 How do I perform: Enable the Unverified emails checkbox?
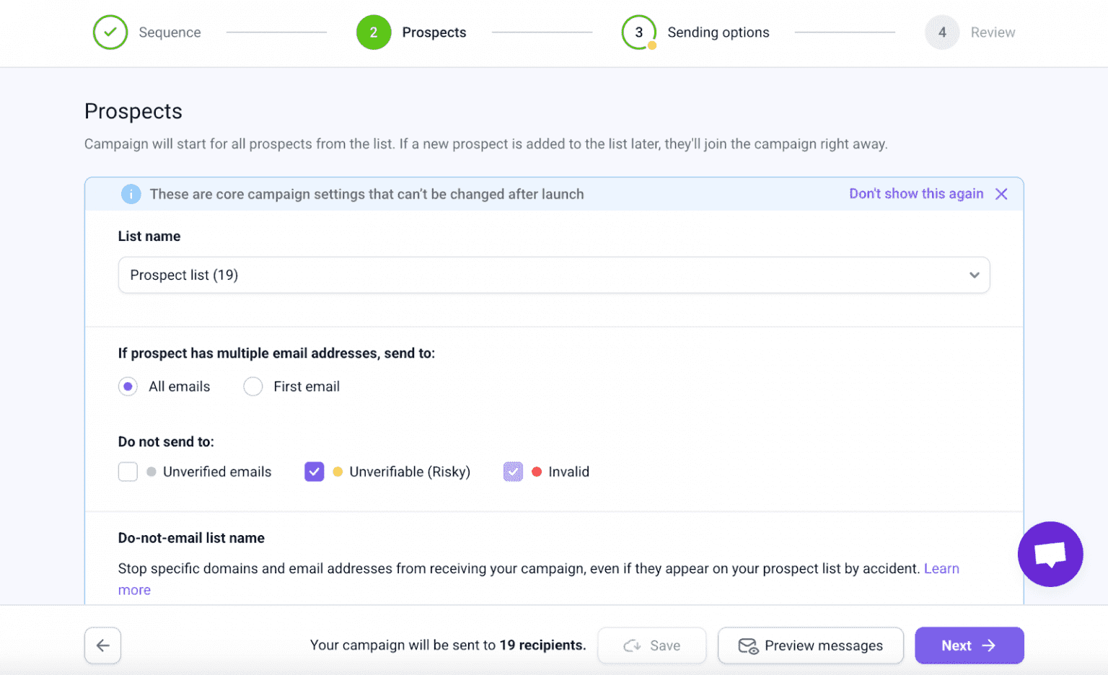click(x=128, y=472)
